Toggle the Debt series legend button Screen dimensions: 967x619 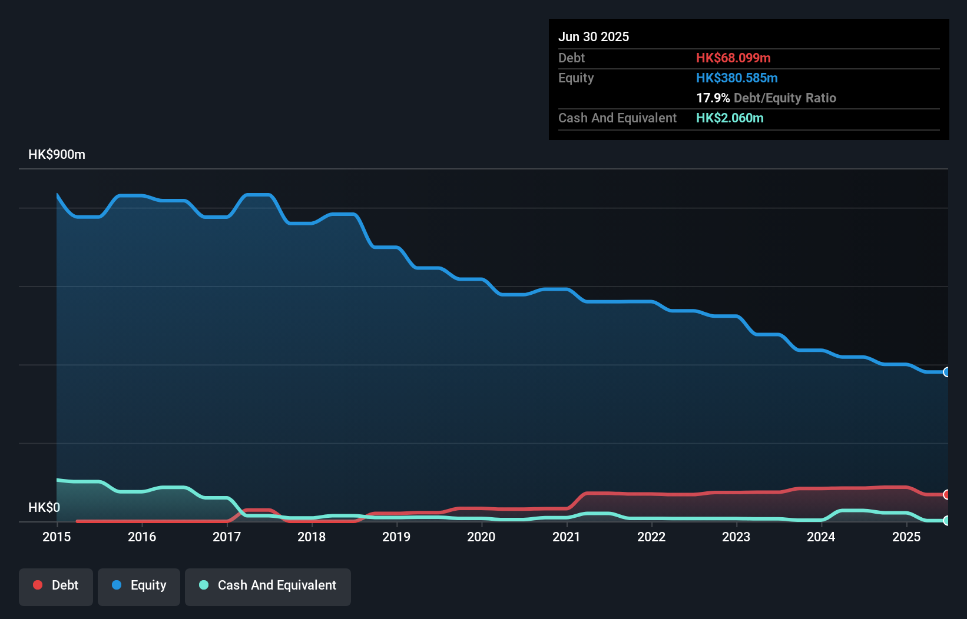pos(56,587)
